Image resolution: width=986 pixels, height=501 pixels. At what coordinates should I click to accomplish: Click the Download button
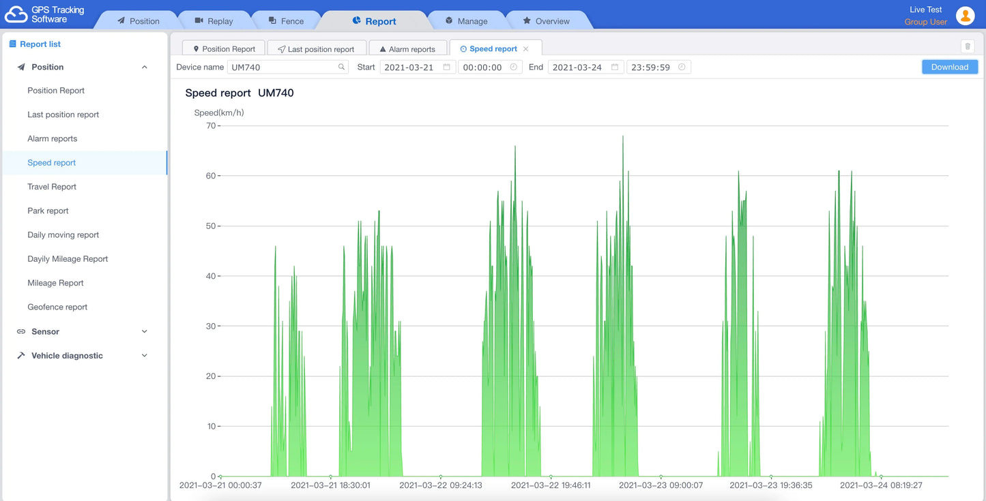950,67
